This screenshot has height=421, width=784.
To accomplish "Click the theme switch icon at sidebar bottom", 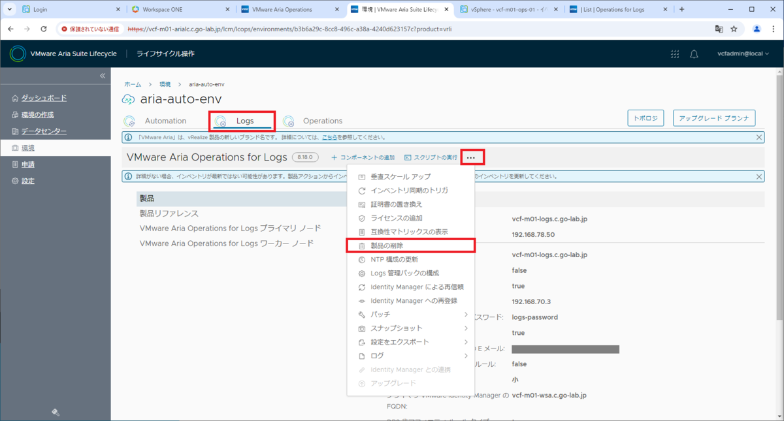I will (56, 412).
